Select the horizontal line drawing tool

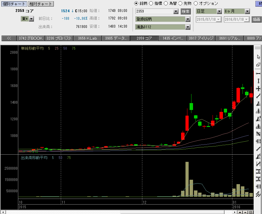click(258, 74)
